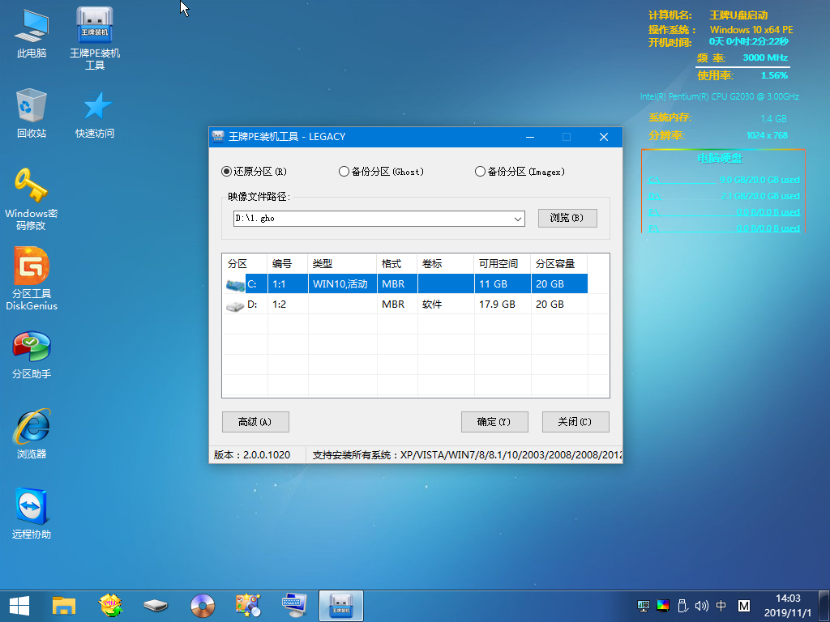830x622 pixels.
Task: Click the Intel(R) Pentium(R) CPU G2030 text
Action: 720,97
